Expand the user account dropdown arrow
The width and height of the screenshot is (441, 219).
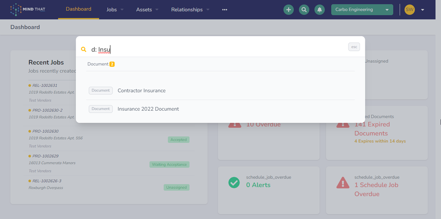point(422,10)
